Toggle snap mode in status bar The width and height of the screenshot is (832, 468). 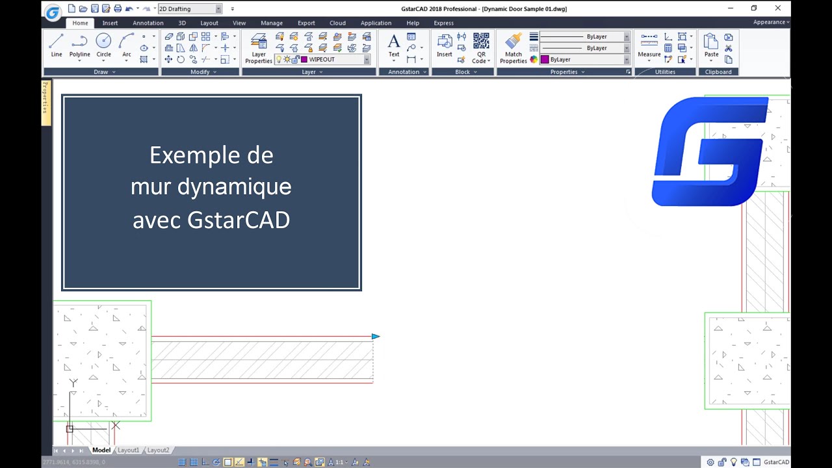click(x=182, y=462)
